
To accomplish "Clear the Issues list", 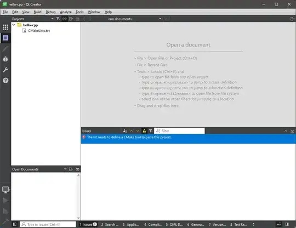I will (125, 131).
